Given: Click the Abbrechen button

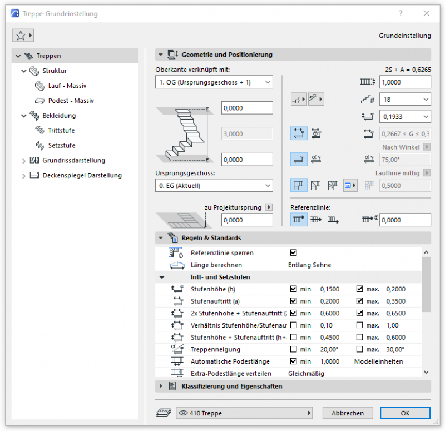Looking at the screenshot, I should (348, 413).
